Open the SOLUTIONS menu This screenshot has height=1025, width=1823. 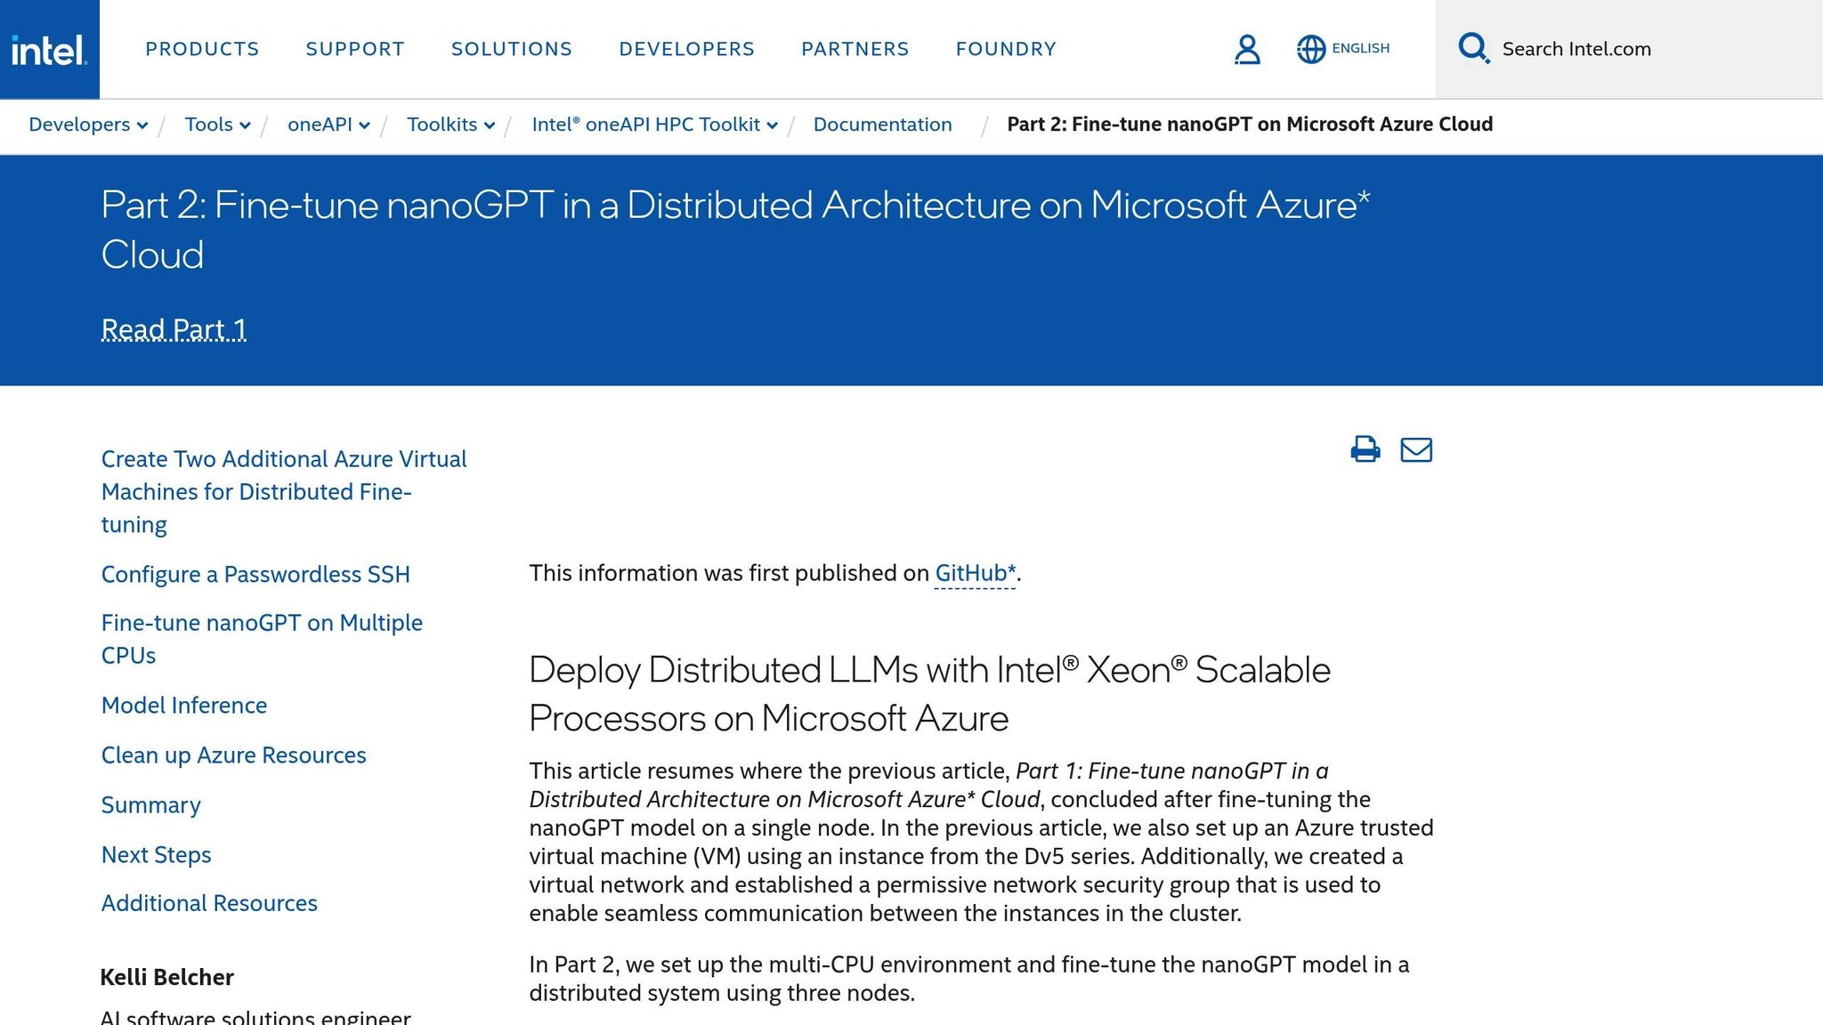[512, 49]
